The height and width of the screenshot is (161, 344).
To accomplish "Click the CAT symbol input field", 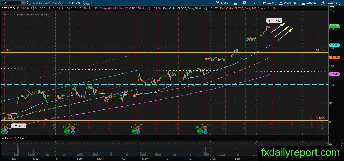I will click(10, 3).
